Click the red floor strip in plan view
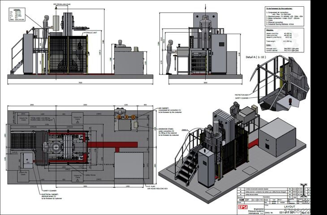 [x=112, y=145]
